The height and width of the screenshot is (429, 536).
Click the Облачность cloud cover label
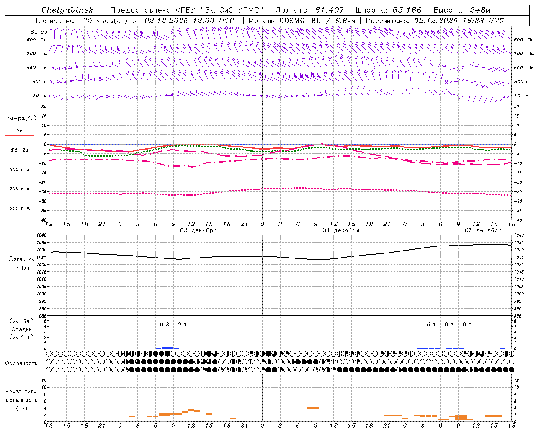[21, 363]
